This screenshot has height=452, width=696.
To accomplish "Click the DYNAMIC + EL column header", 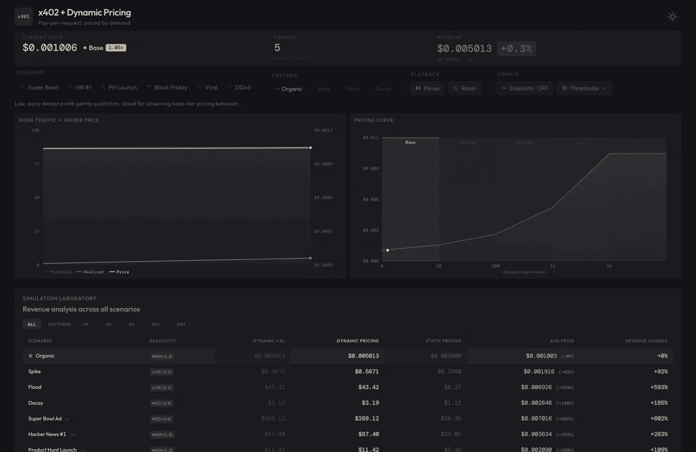I will [x=269, y=341].
